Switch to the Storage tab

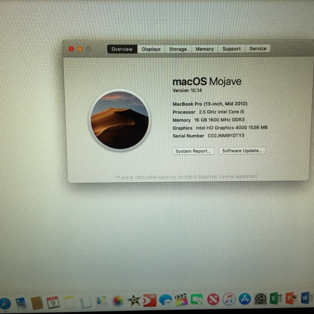coord(178,49)
